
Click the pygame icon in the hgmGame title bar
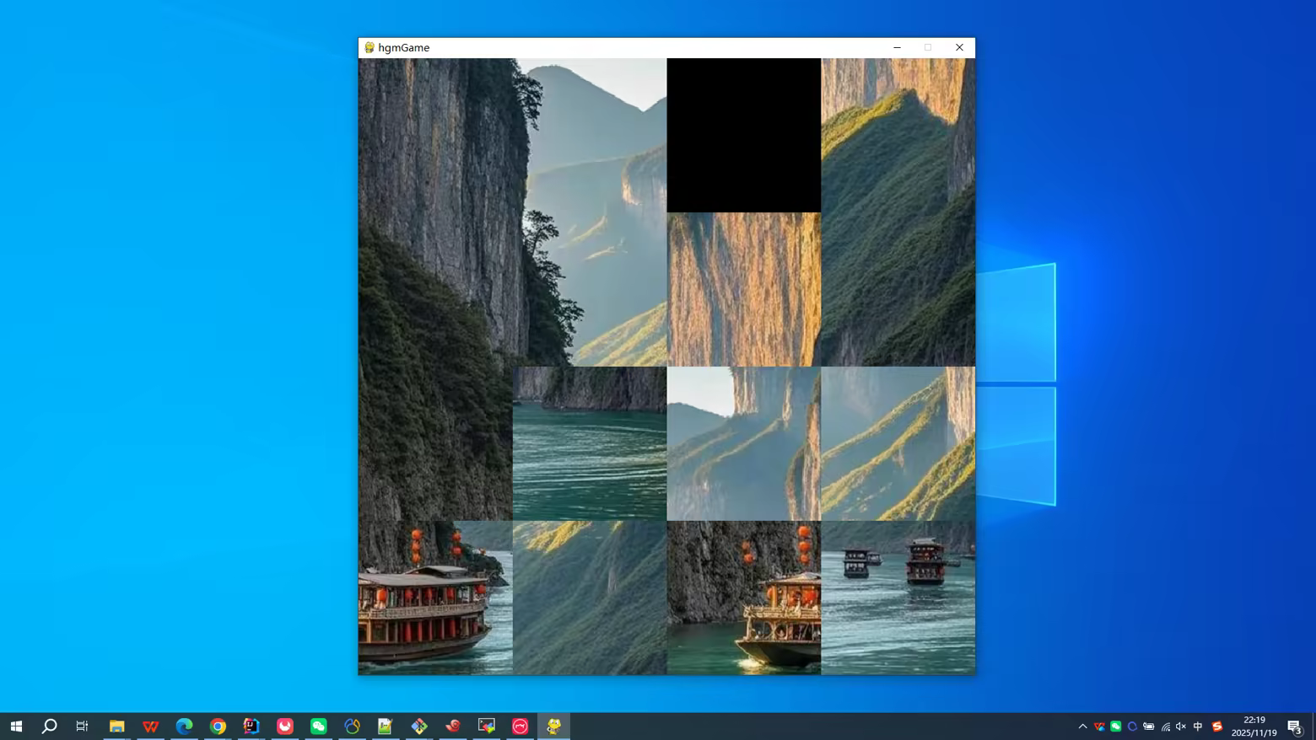click(x=369, y=48)
